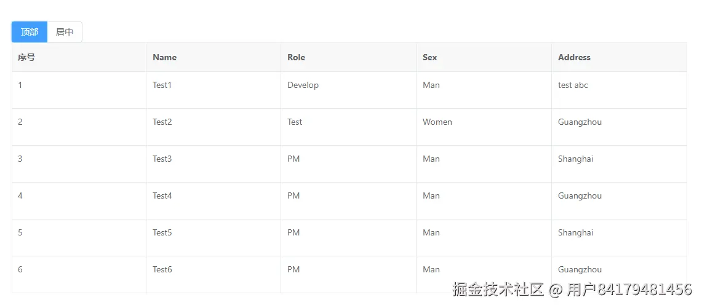The height and width of the screenshot is (308, 702).
Task: Select the Test5 name cell
Action: click(162, 233)
